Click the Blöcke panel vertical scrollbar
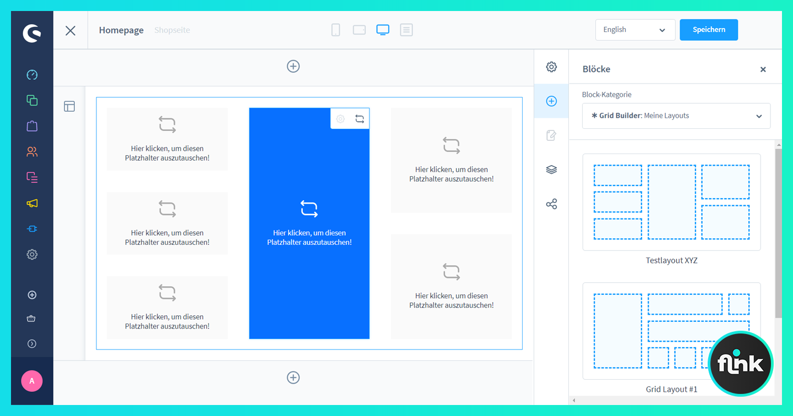793x416 pixels. (778, 233)
